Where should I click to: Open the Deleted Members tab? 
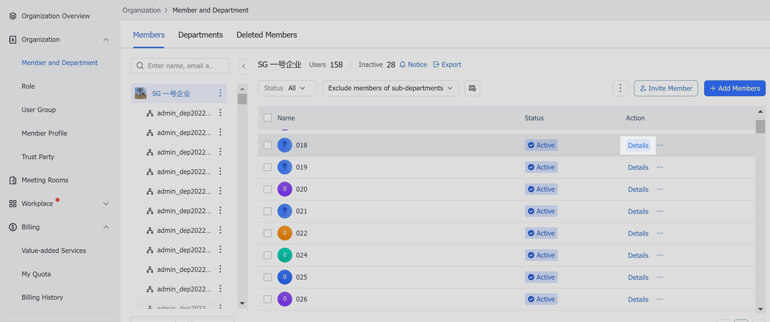[266, 35]
